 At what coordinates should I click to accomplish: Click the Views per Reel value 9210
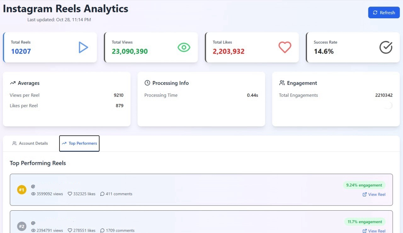[119, 95]
